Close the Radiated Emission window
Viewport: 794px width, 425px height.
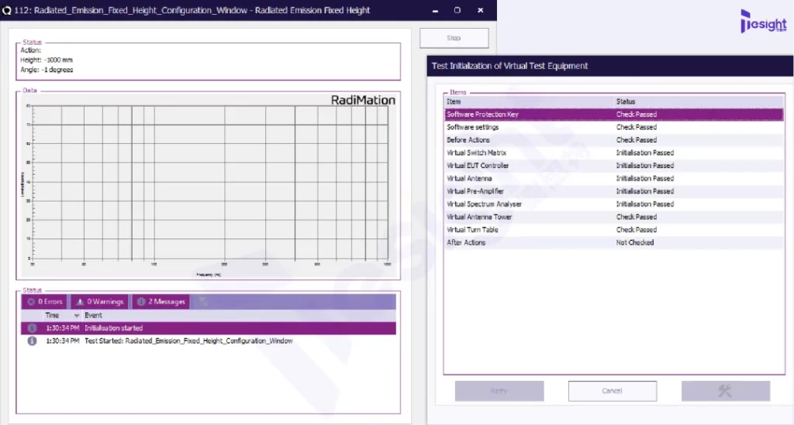click(x=481, y=10)
